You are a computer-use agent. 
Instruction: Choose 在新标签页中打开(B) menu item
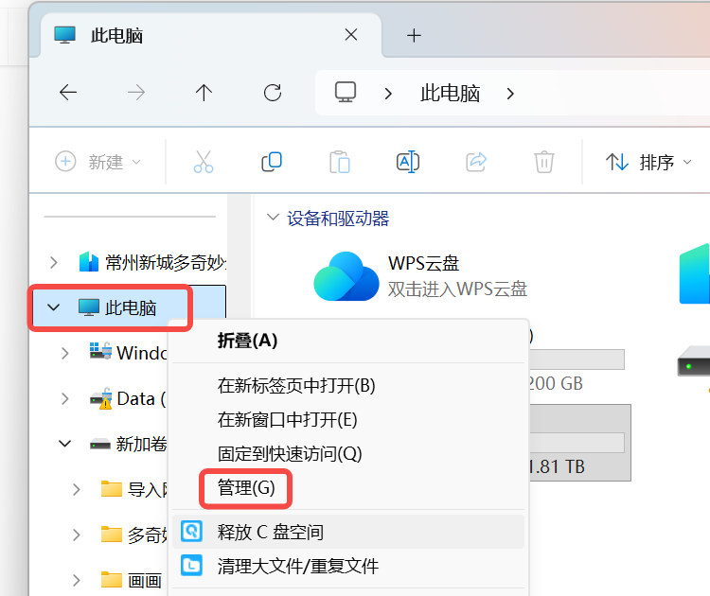[x=296, y=385]
